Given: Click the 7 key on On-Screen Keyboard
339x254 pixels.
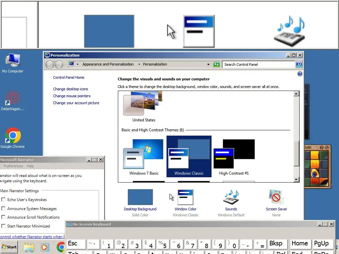Looking at the screenshot, I should tap(190, 244).
